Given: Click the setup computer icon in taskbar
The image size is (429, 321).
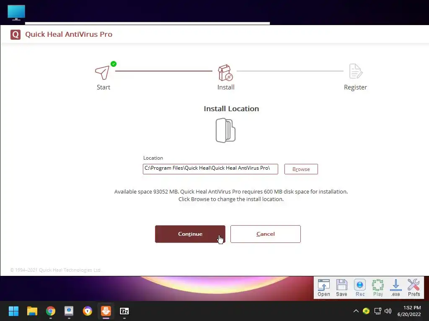Looking at the screenshot, I should (x=69, y=311).
